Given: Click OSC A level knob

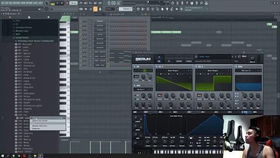Looking at the screenshot, I should point(189,104).
